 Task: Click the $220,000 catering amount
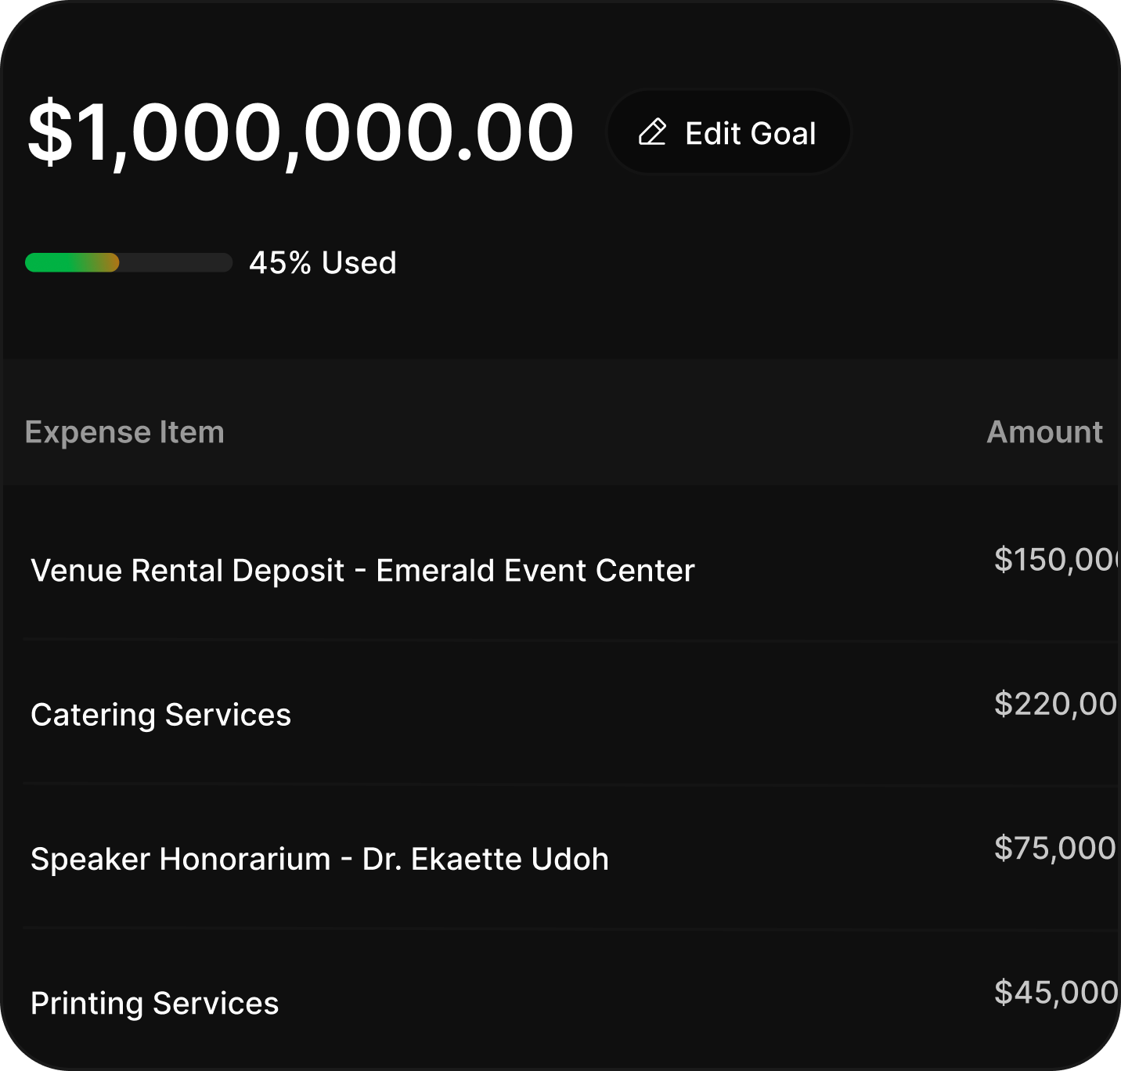[x=1057, y=704]
